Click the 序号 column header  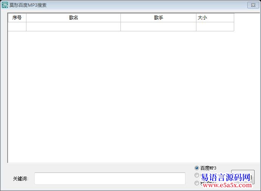[17, 18]
